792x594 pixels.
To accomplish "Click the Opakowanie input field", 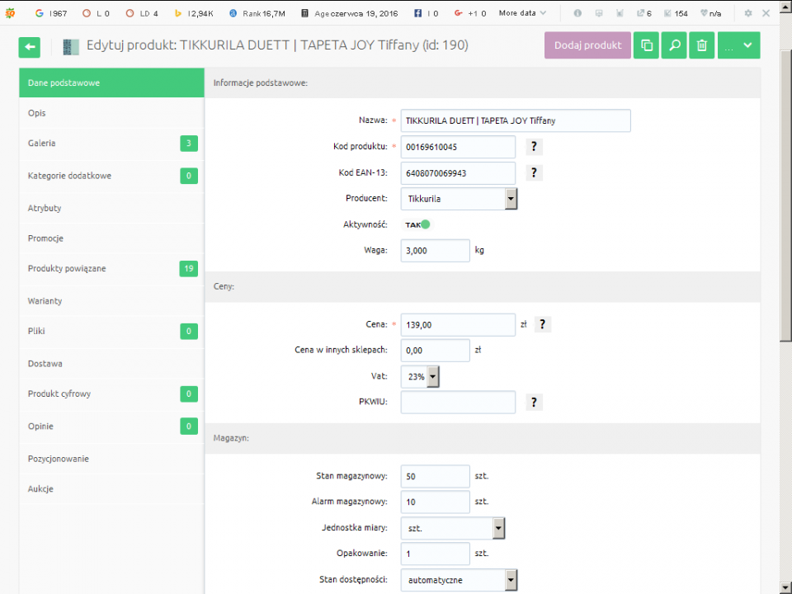I will pyautogui.click(x=436, y=554).
